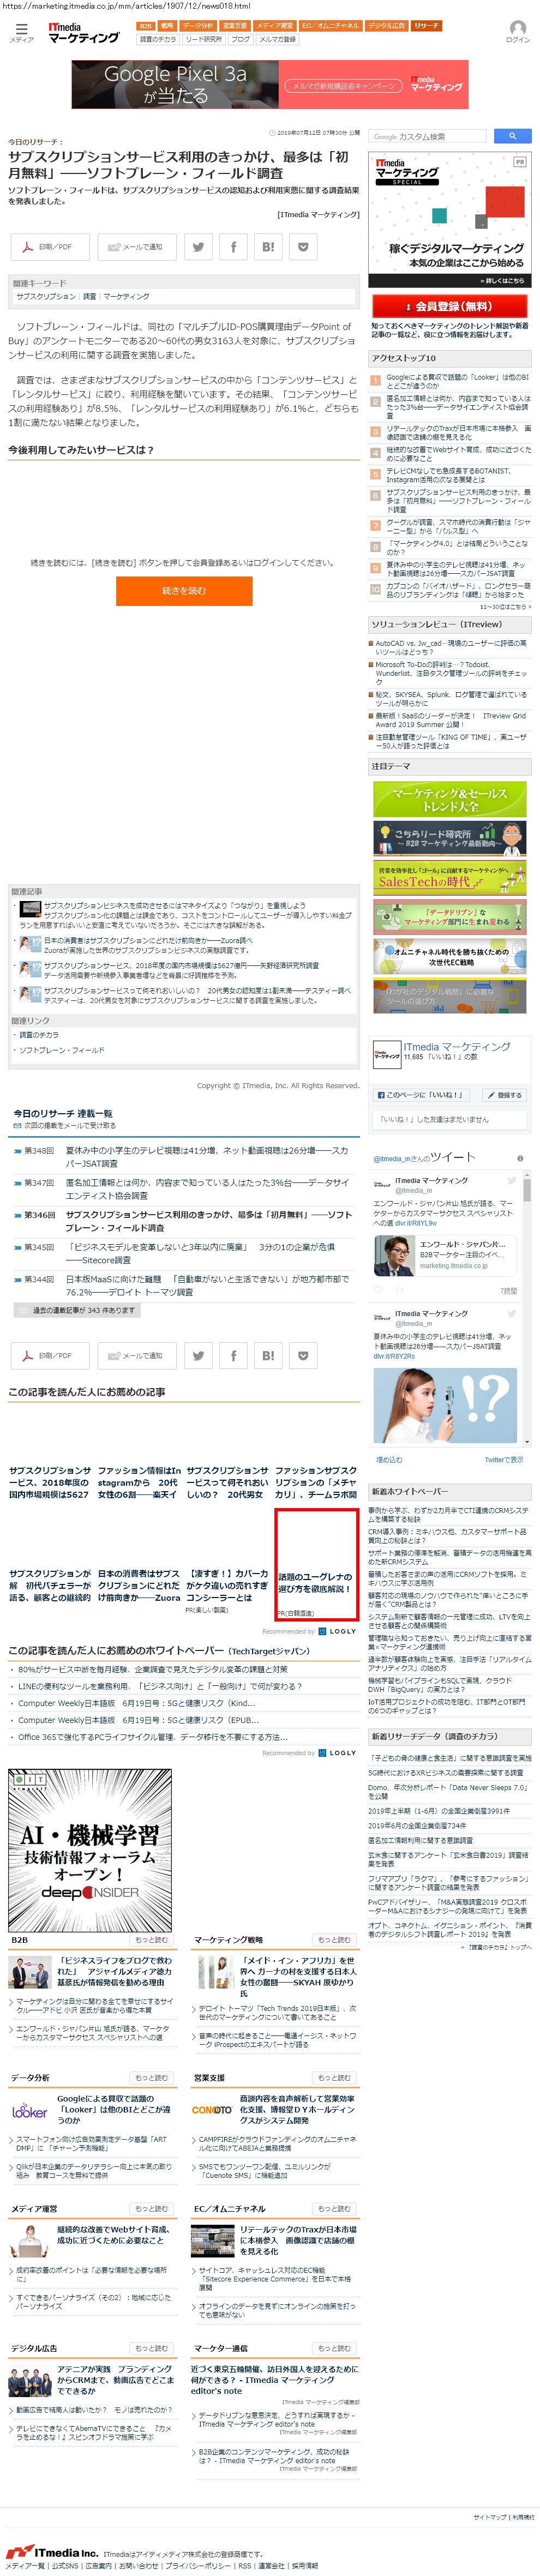Screen dimensions: 540x2576
Task: Save article to Pocket from top bar
Action: [x=303, y=247]
